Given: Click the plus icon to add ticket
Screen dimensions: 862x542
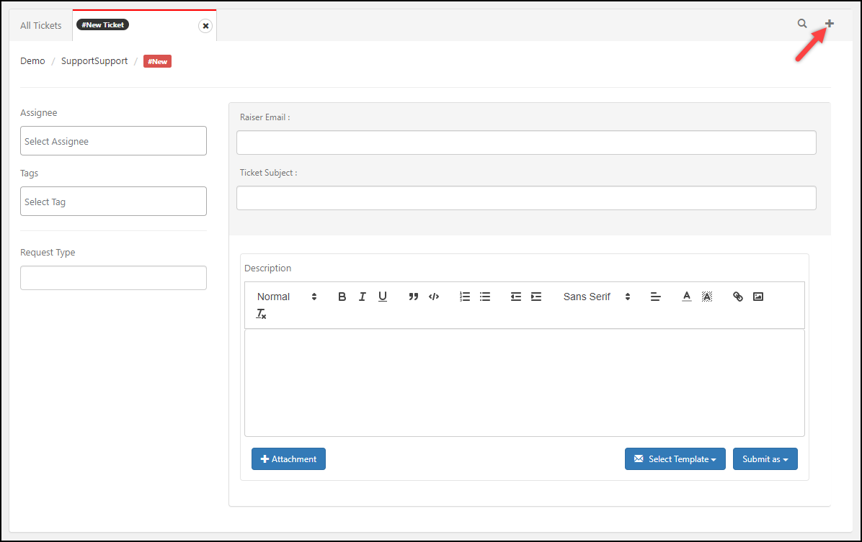Looking at the screenshot, I should (830, 24).
